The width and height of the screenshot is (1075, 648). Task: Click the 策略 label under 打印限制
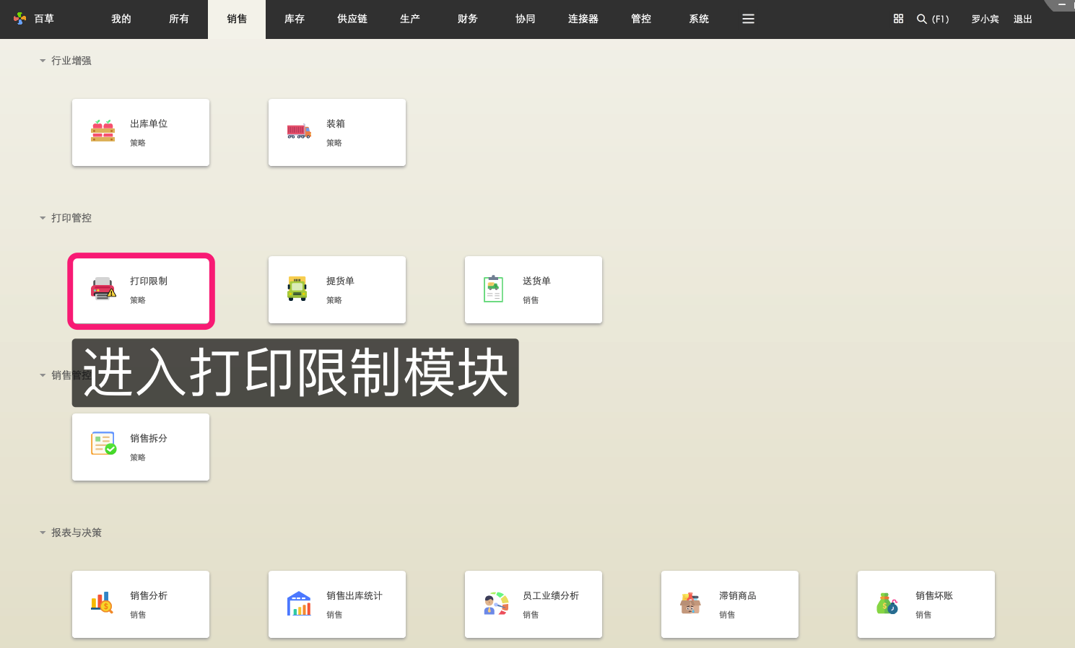click(x=138, y=300)
